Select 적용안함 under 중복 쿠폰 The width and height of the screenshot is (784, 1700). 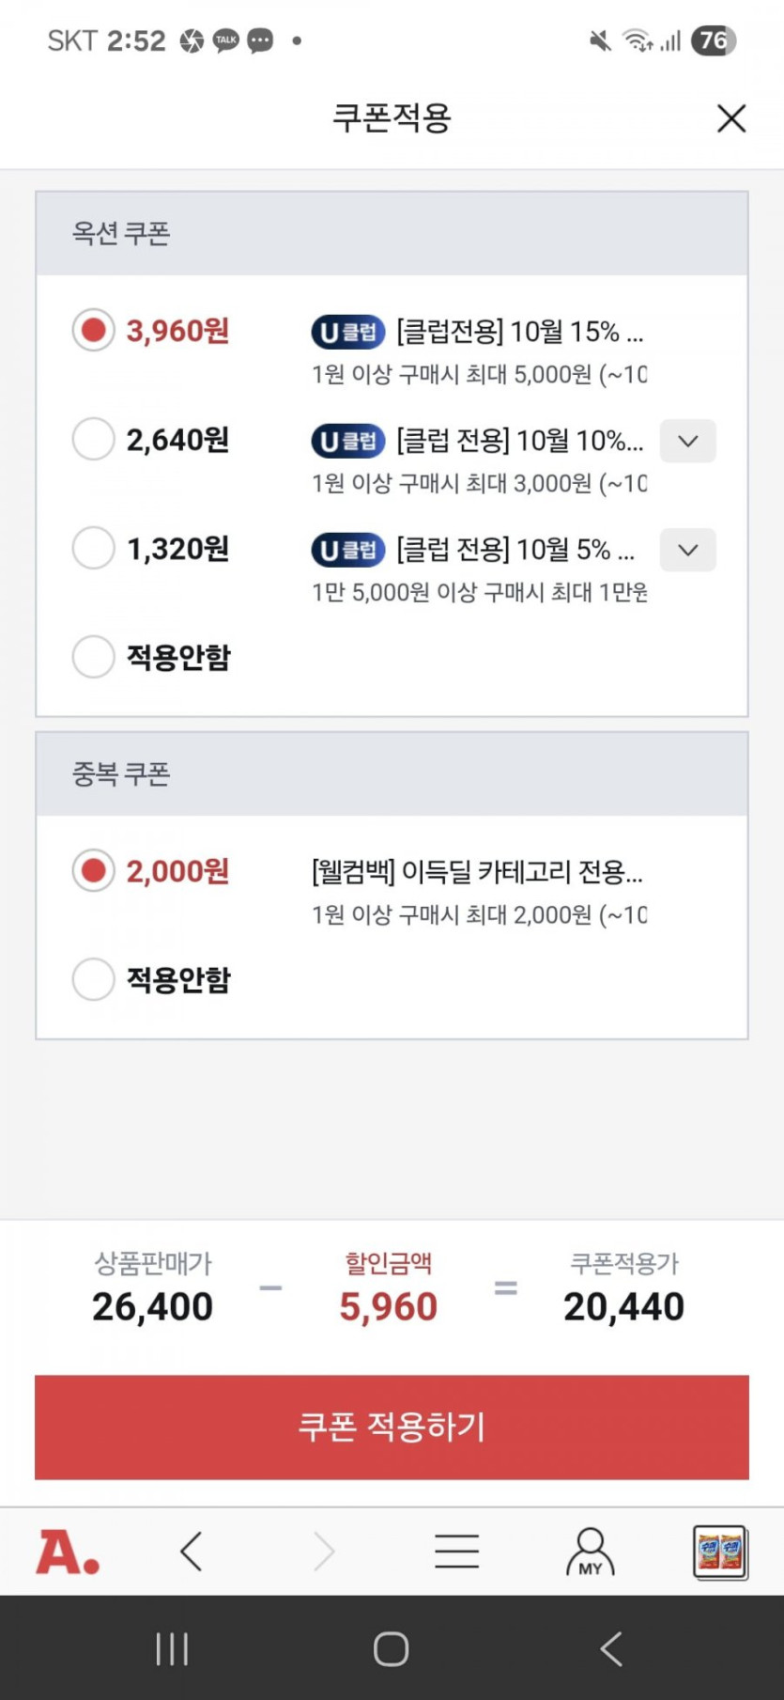pyautogui.click(x=94, y=979)
